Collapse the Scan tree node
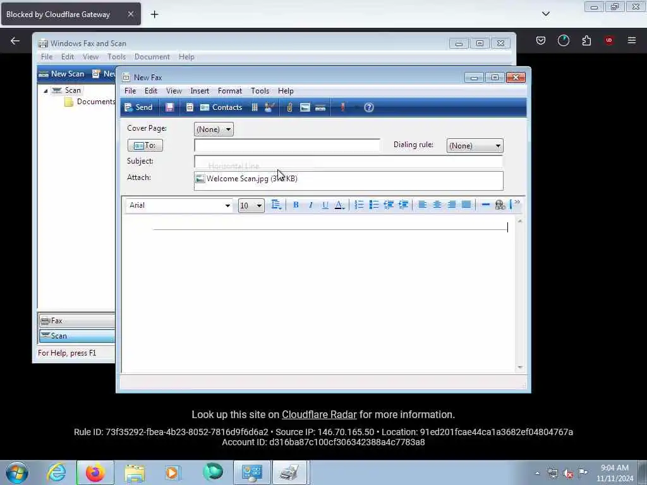 pos(45,91)
